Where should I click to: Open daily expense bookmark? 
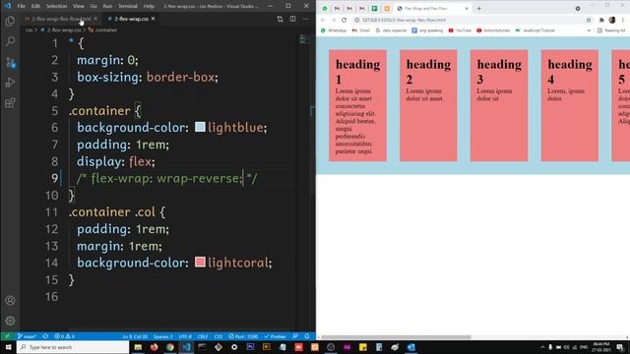pos(391,30)
